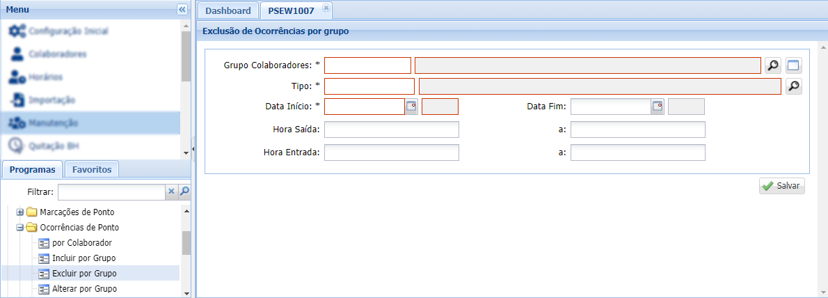Open Data Início calendar picker

[x=411, y=107]
